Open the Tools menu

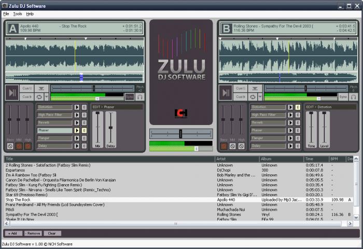pos(18,13)
